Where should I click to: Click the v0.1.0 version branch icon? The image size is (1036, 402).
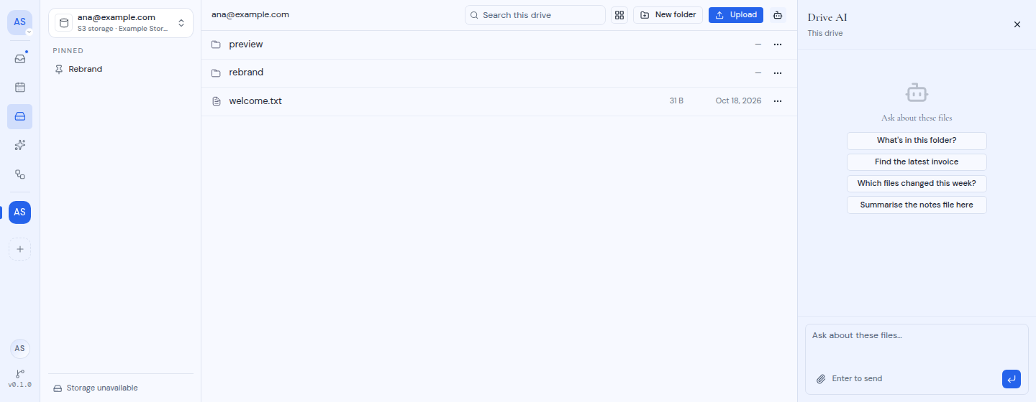click(20, 374)
